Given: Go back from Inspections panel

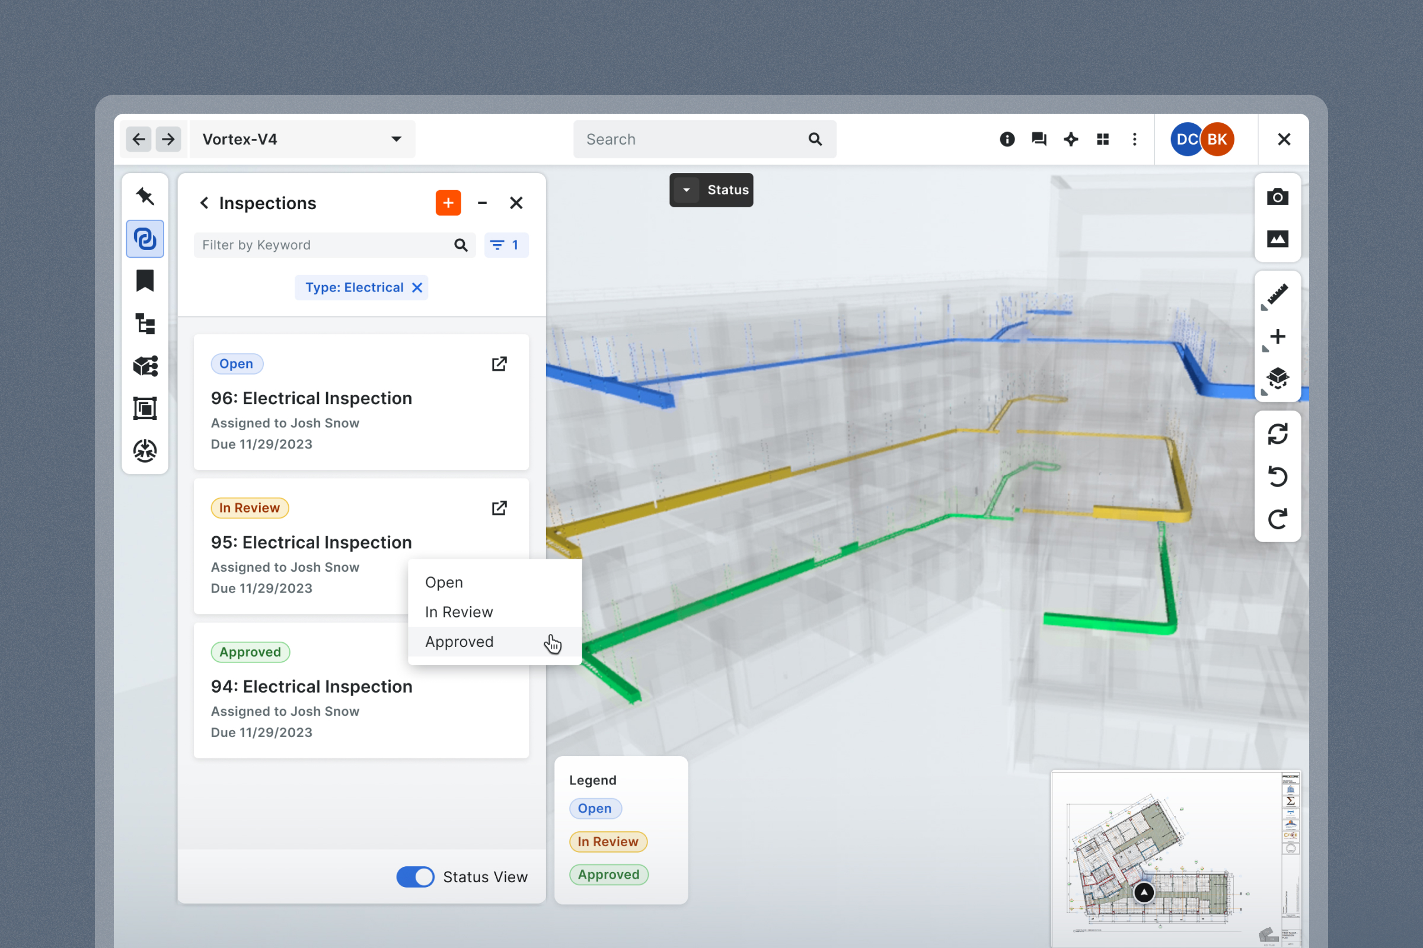Looking at the screenshot, I should [x=205, y=203].
